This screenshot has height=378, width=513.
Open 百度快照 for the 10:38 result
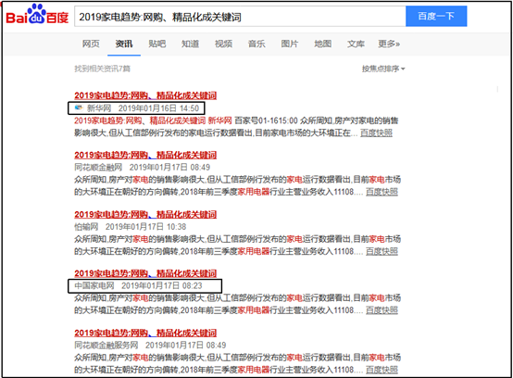382,251
